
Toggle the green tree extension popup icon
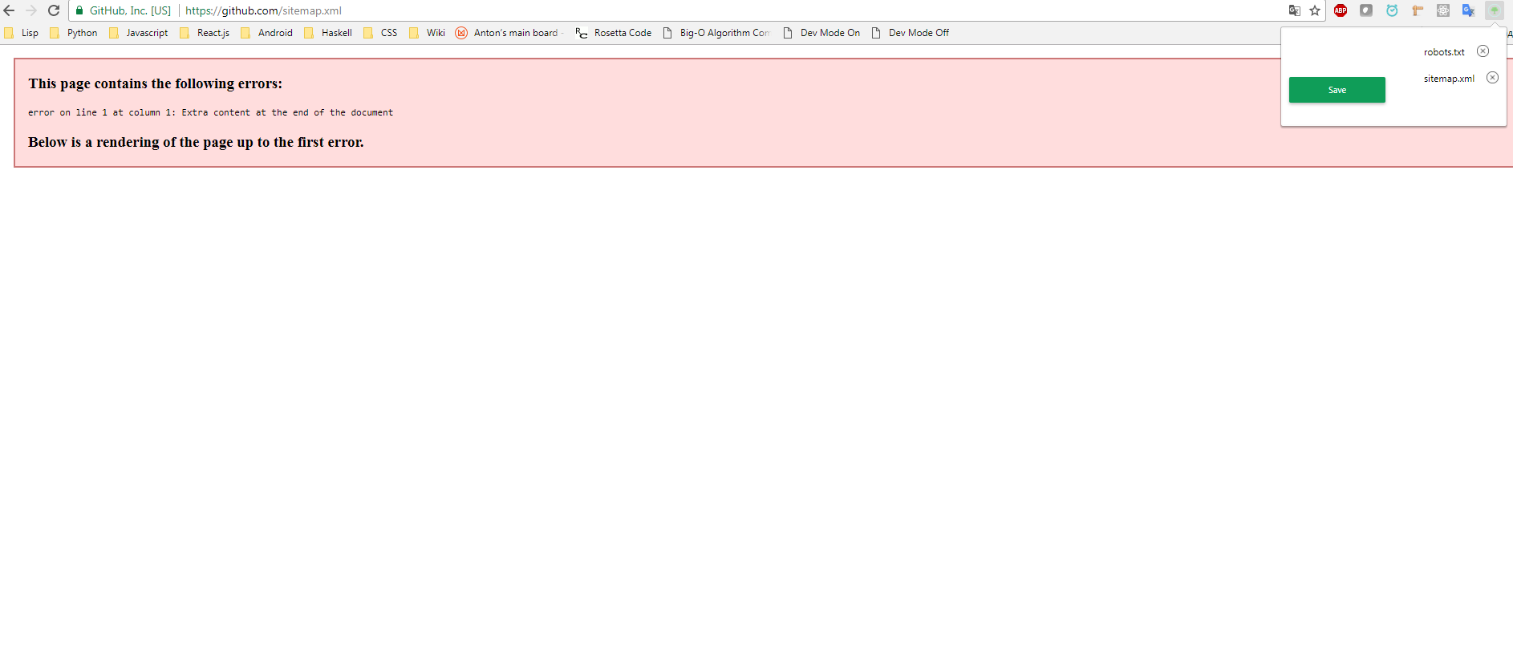(x=1495, y=10)
